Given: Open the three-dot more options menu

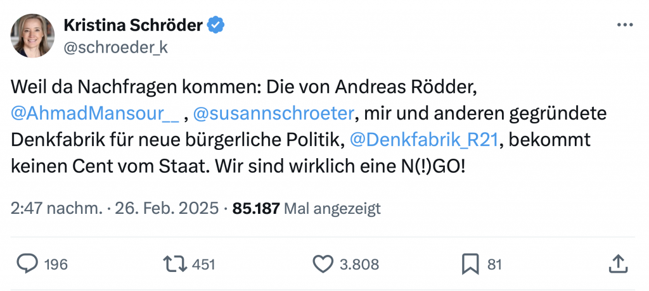Looking at the screenshot, I should [x=624, y=25].
